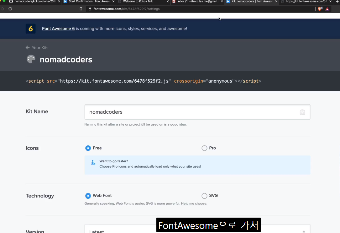Viewport: 340px width, 233px height.
Task: Click the kit script embed code snippet
Action: (x=143, y=81)
